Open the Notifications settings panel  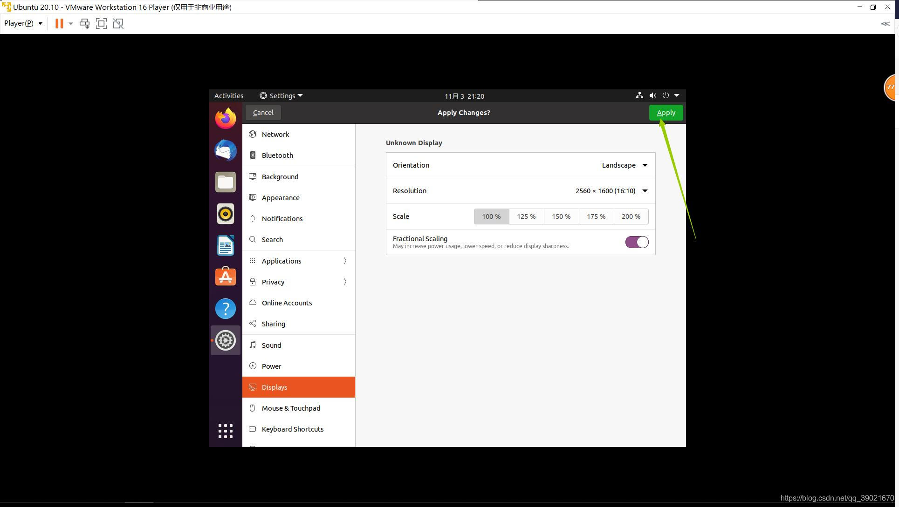tap(299, 218)
